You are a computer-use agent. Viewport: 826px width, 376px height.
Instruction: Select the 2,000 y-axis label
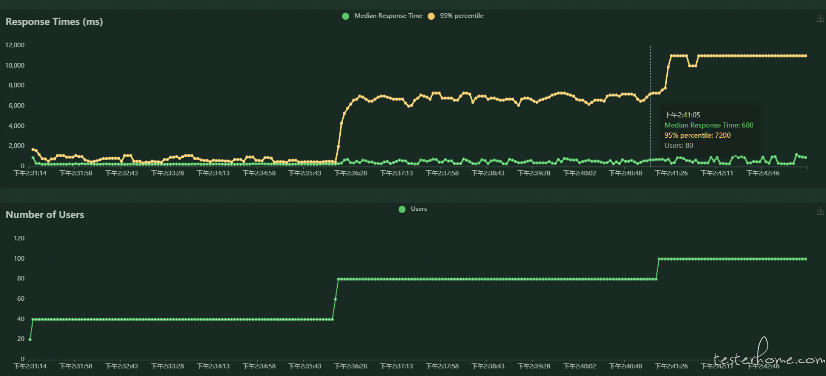pyautogui.click(x=16, y=146)
